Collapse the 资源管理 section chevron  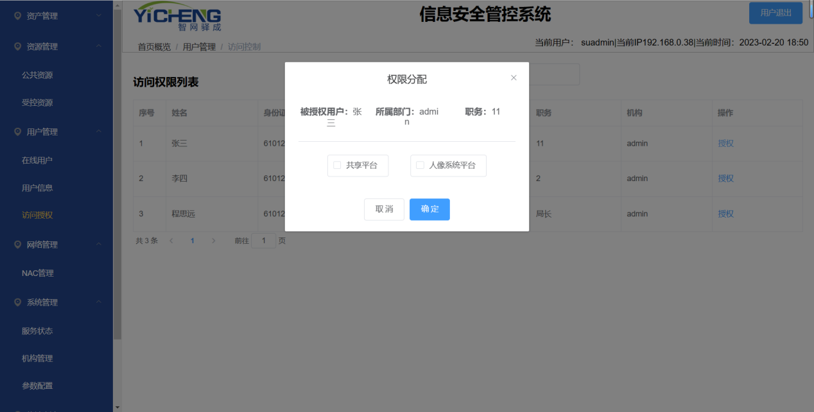98,47
